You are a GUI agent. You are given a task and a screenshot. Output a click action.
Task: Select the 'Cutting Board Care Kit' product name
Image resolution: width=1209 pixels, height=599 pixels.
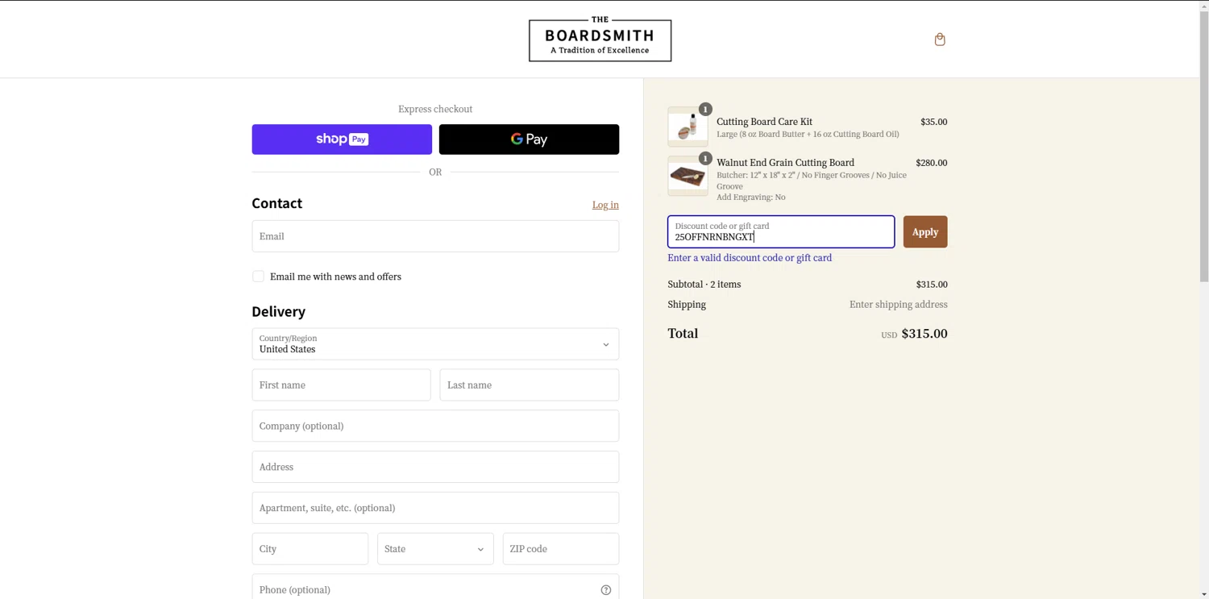point(764,122)
